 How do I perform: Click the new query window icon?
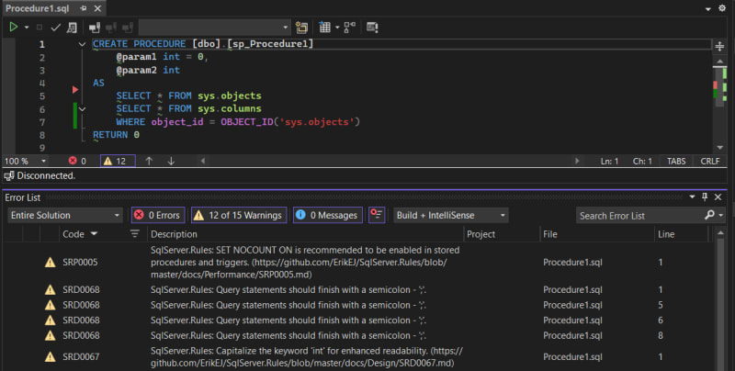[x=302, y=28]
